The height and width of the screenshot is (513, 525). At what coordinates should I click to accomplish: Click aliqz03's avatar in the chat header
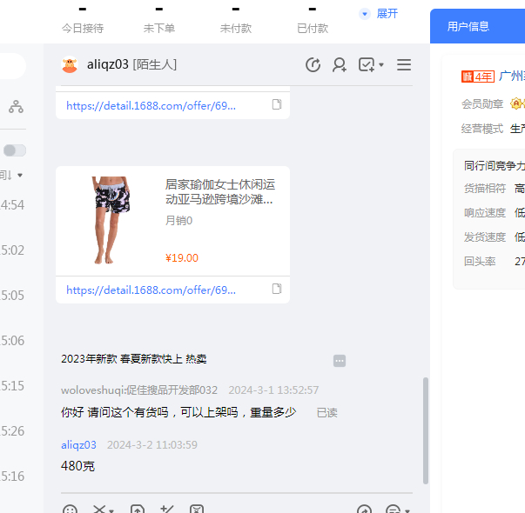[x=70, y=65]
